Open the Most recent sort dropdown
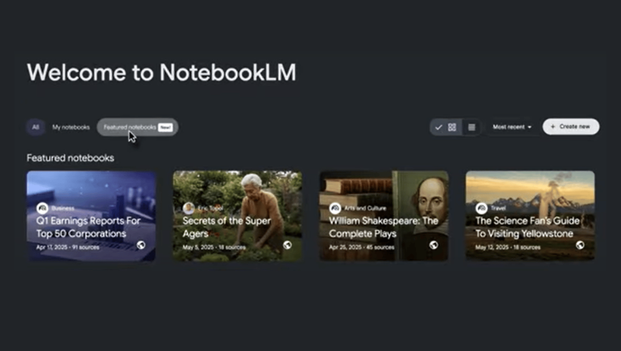This screenshot has width=621, height=351. (512, 127)
